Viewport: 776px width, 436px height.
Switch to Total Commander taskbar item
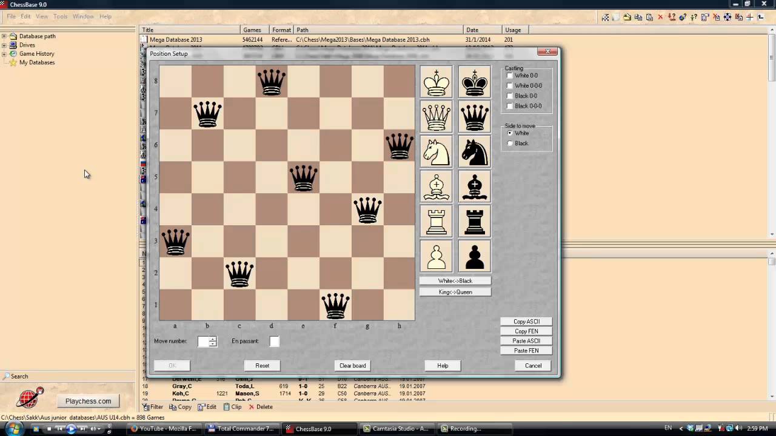click(241, 429)
